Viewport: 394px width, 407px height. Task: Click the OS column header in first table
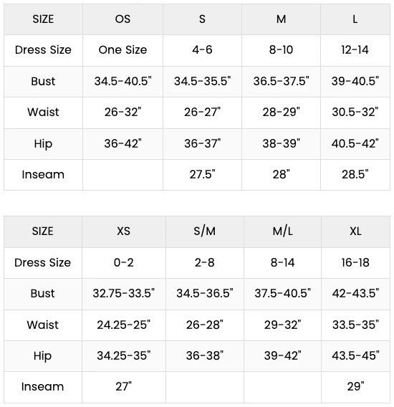(122, 19)
